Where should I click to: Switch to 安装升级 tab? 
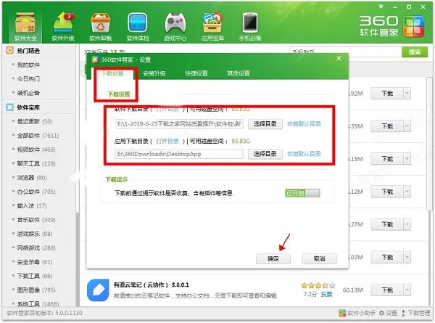point(154,73)
